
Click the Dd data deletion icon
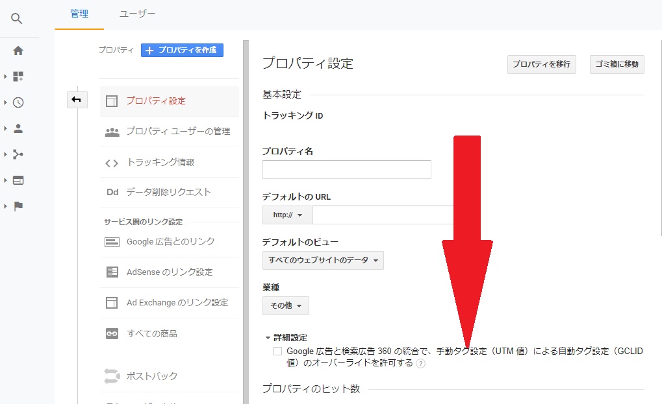point(112,192)
